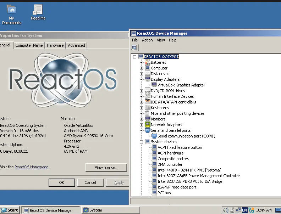The image size is (281, 214).
Task: Click the DVD/CD-ROM drives icon
Action: [148, 91]
